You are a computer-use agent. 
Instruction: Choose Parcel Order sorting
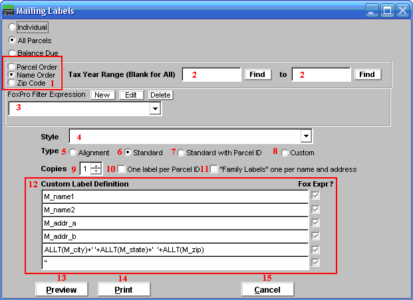(x=13, y=67)
